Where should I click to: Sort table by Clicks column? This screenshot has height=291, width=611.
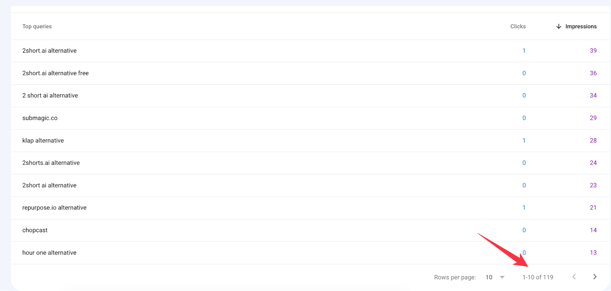(x=518, y=26)
